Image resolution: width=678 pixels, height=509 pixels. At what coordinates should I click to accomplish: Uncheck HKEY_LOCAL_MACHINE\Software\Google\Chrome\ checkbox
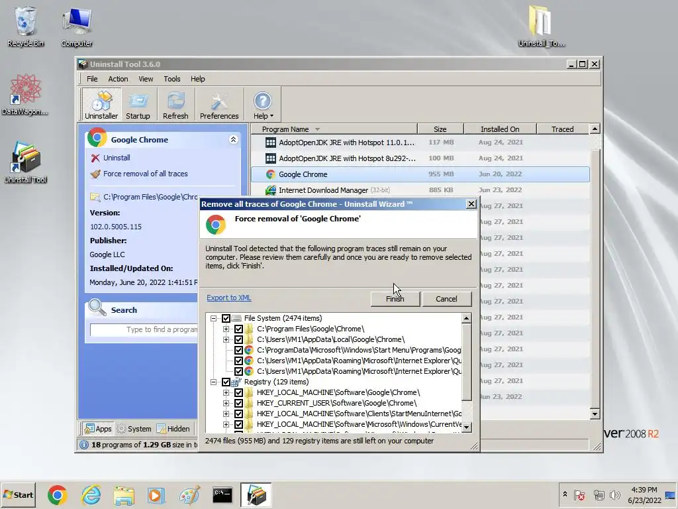238,392
